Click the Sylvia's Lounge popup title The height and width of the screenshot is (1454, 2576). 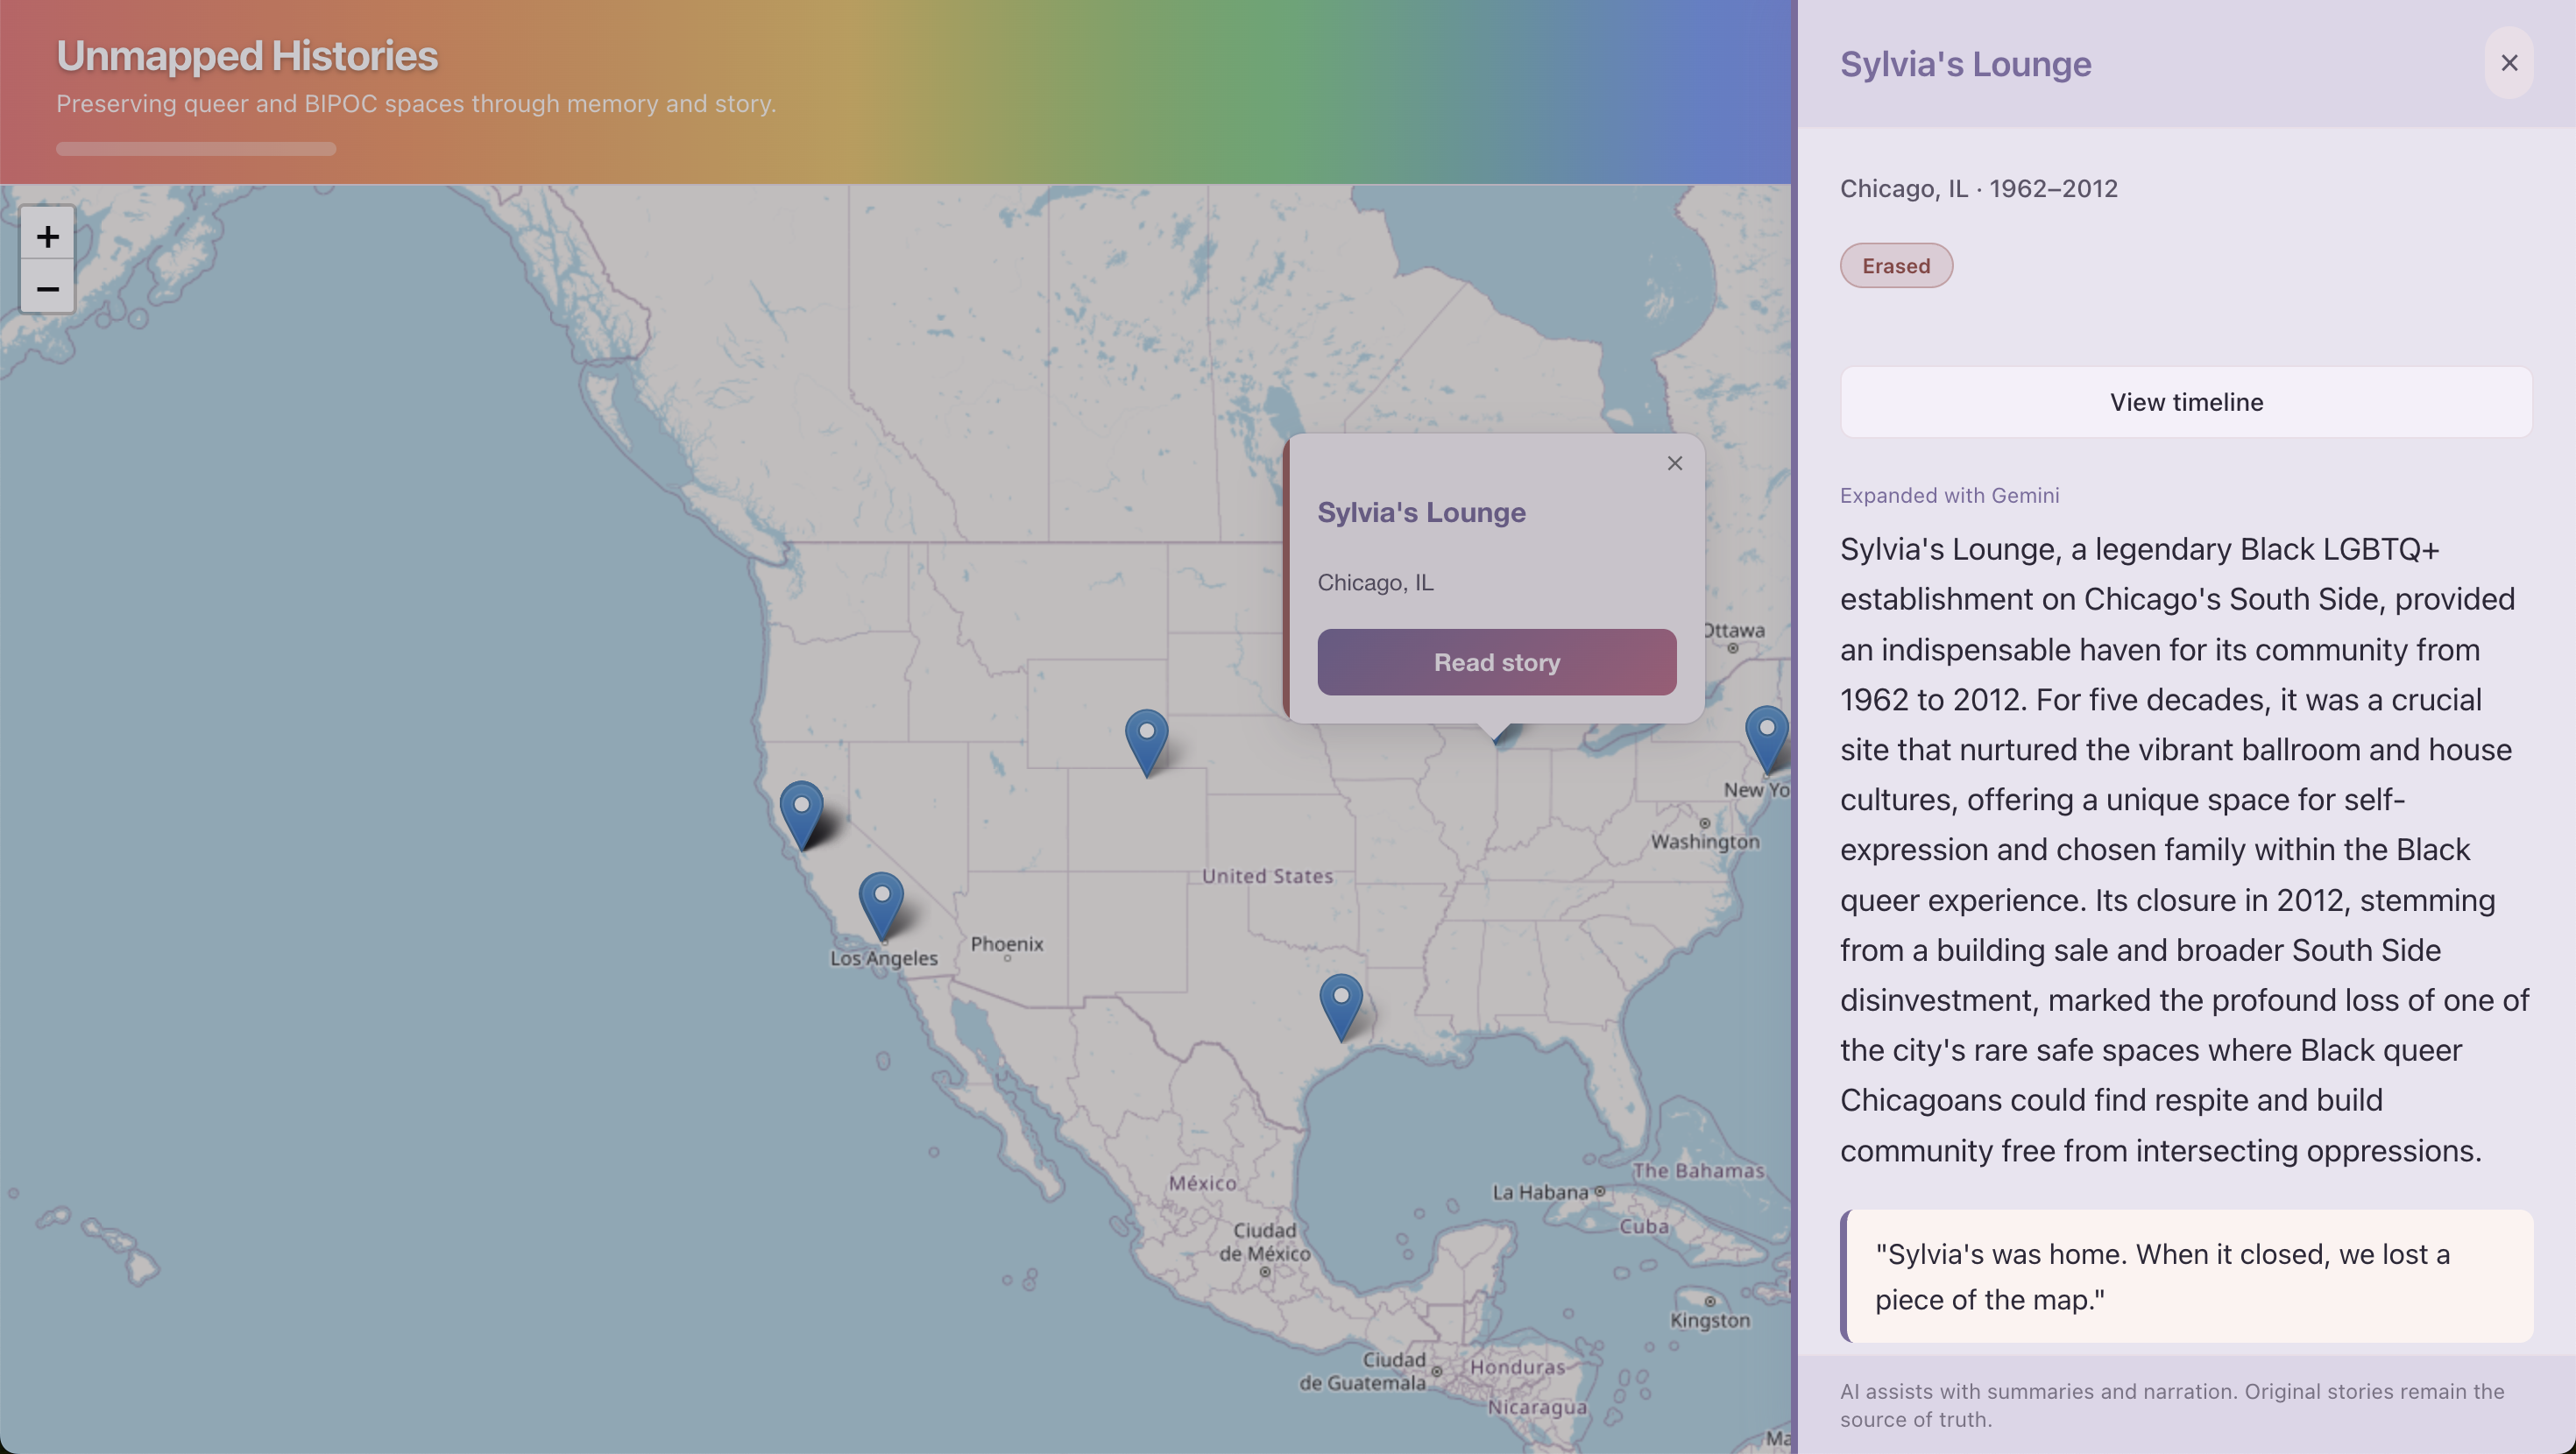coord(1421,512)
